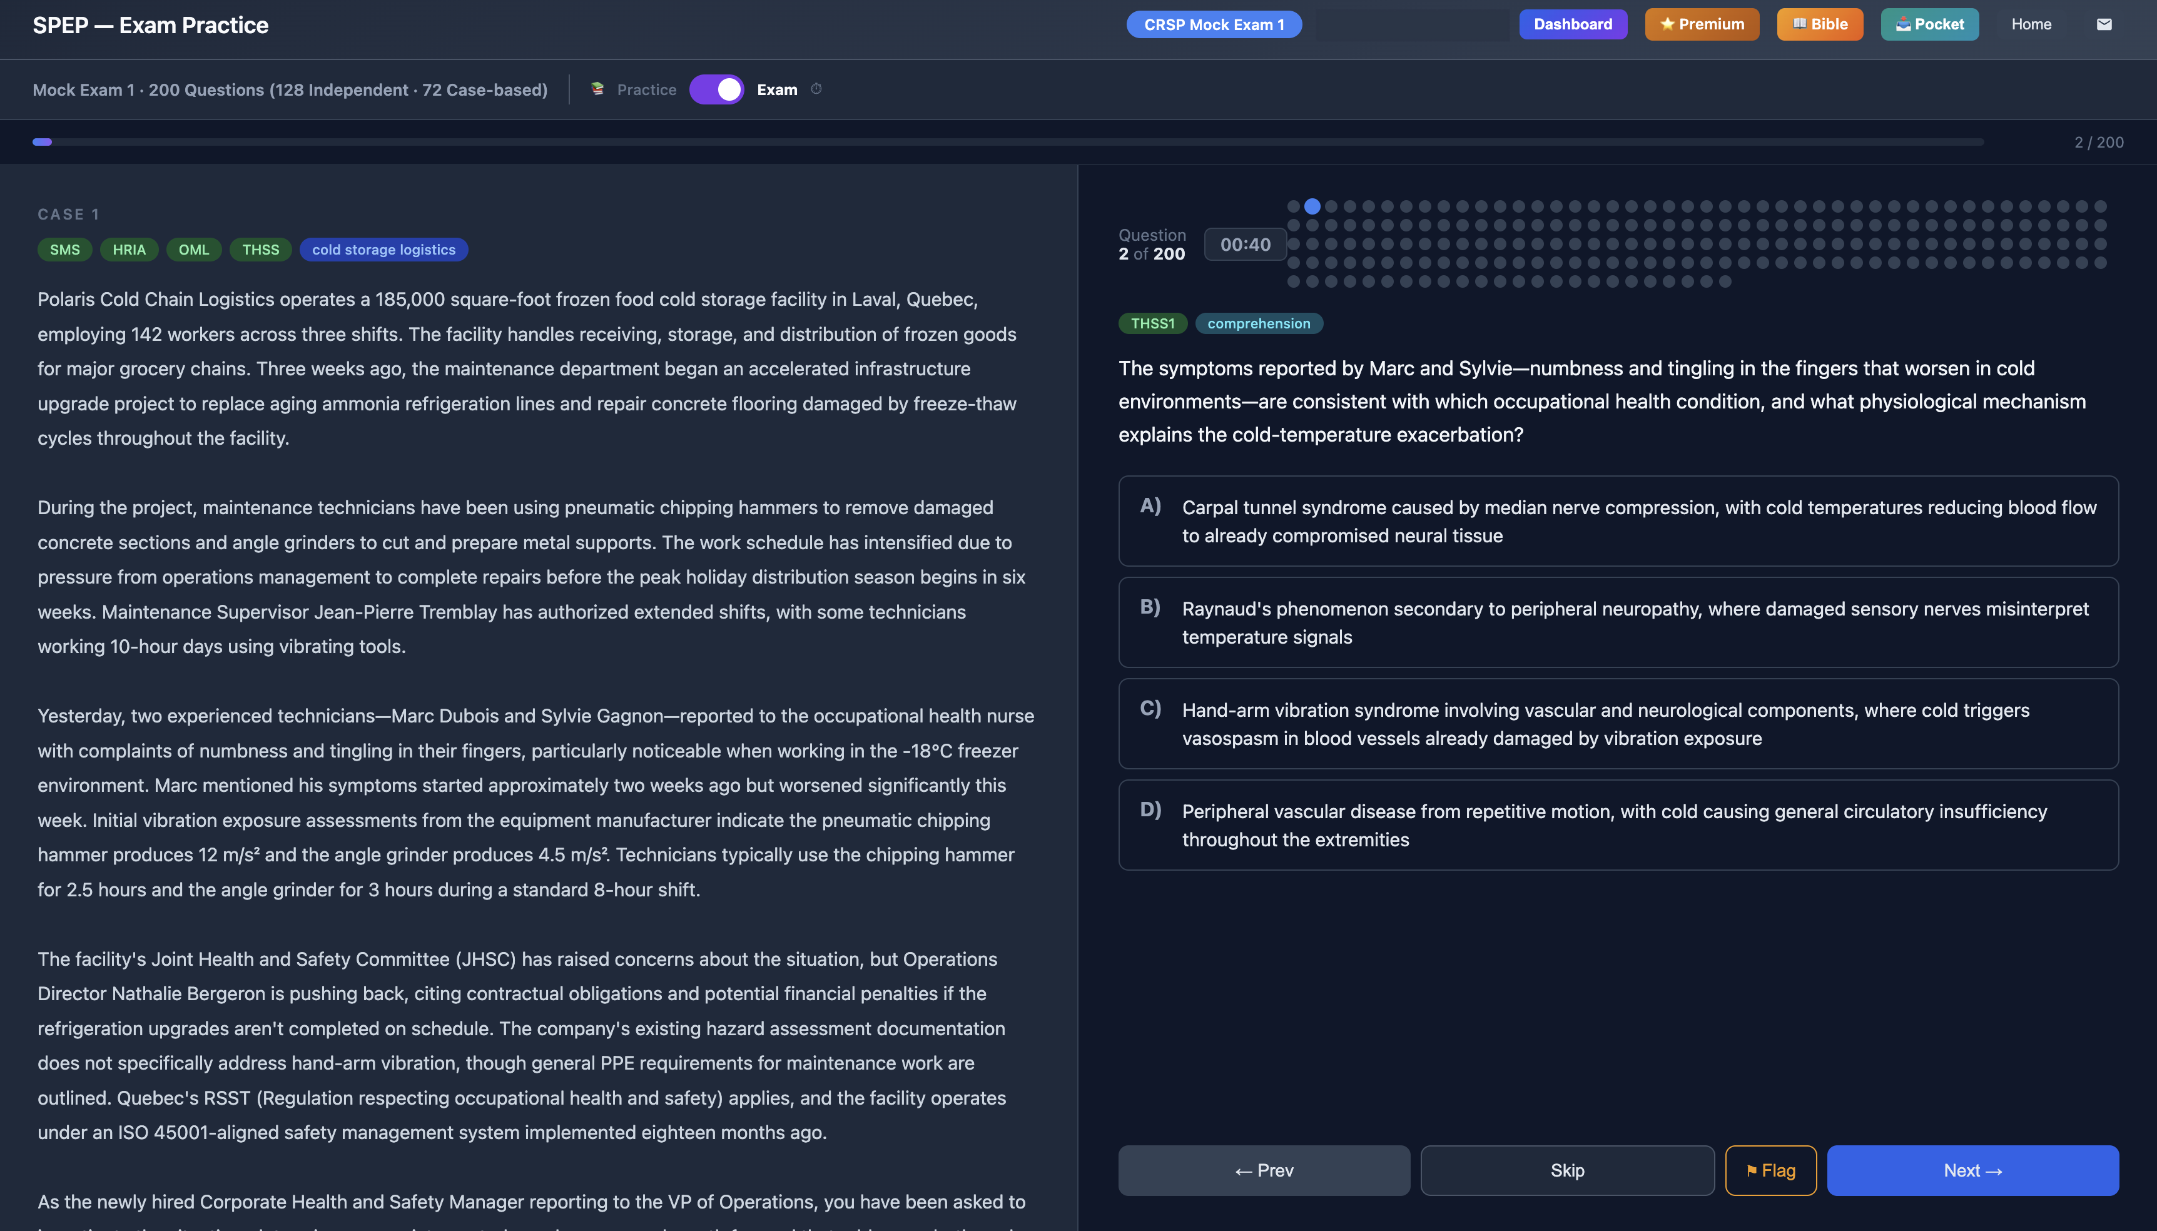Viewport: 2157px width, 1231px height.
Task: Click the cold storage logistics tag
Action: 384,250
